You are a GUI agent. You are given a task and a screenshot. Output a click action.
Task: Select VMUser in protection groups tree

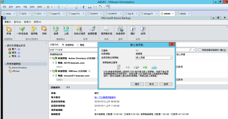[16, 71]
